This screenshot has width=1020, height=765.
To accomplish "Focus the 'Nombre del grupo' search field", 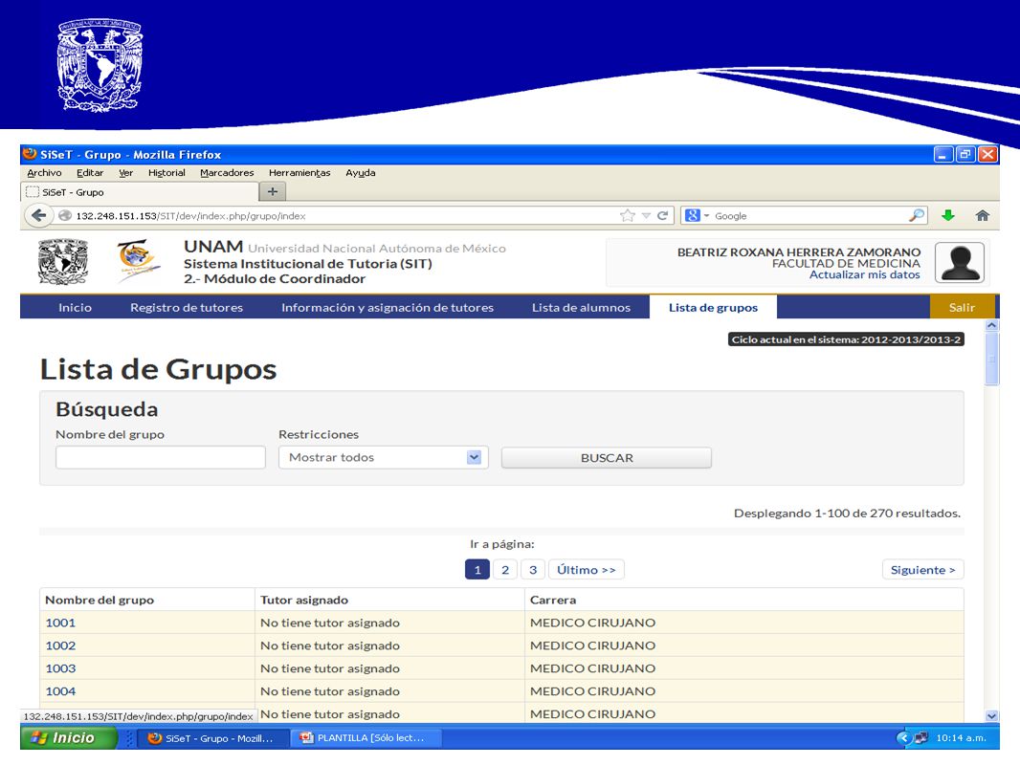I will (x=161, y=458).
